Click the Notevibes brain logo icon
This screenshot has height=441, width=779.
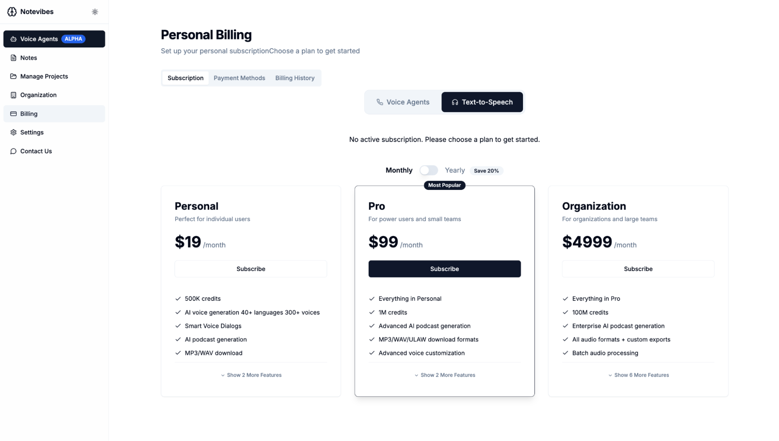[12, 12]
